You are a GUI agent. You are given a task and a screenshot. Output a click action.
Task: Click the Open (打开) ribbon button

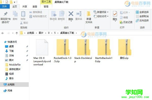pyautogui.click(x=125, y=13)
